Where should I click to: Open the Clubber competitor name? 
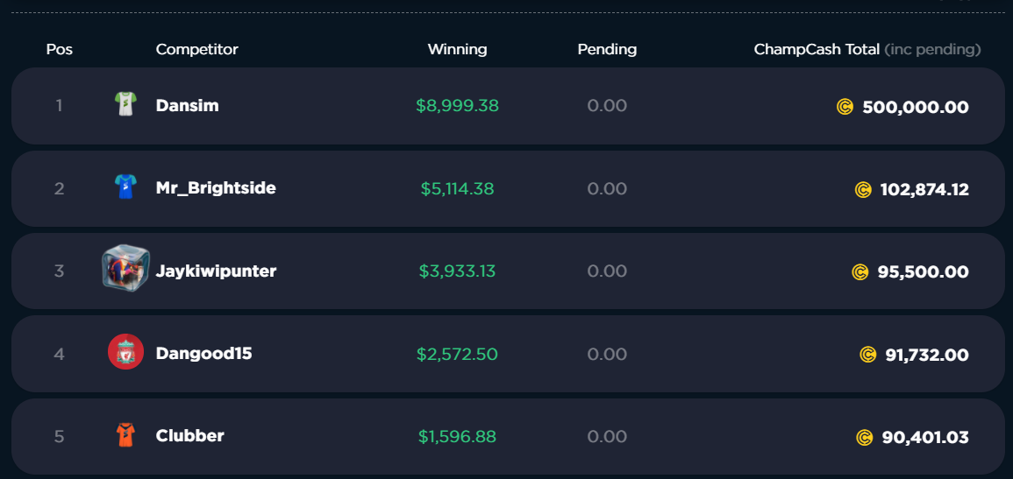[x=190, y=436]
